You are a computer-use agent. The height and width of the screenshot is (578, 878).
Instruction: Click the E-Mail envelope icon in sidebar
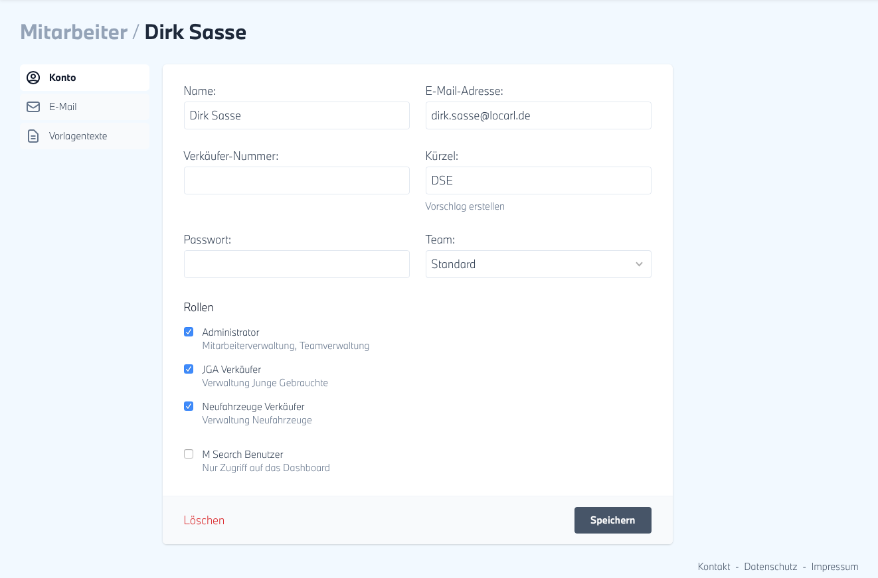point(33,107)
